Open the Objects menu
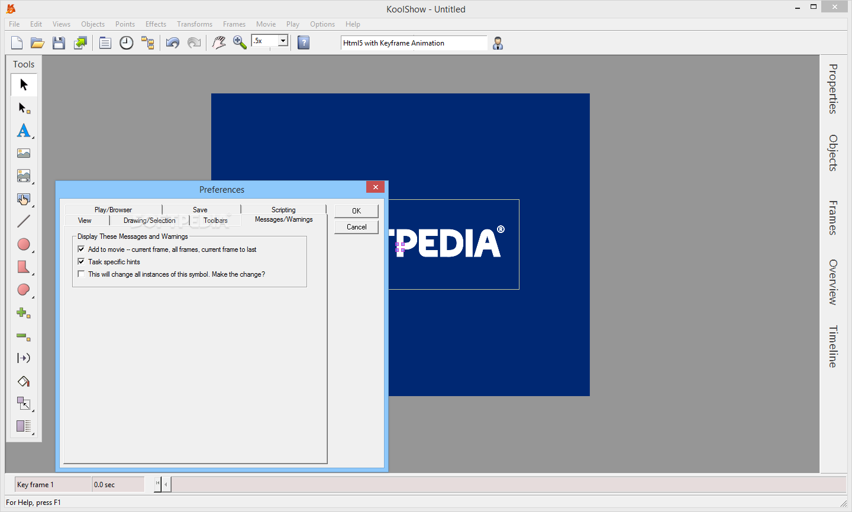Image resolution: width=852 pixels, height=512 pixels. 93,24
